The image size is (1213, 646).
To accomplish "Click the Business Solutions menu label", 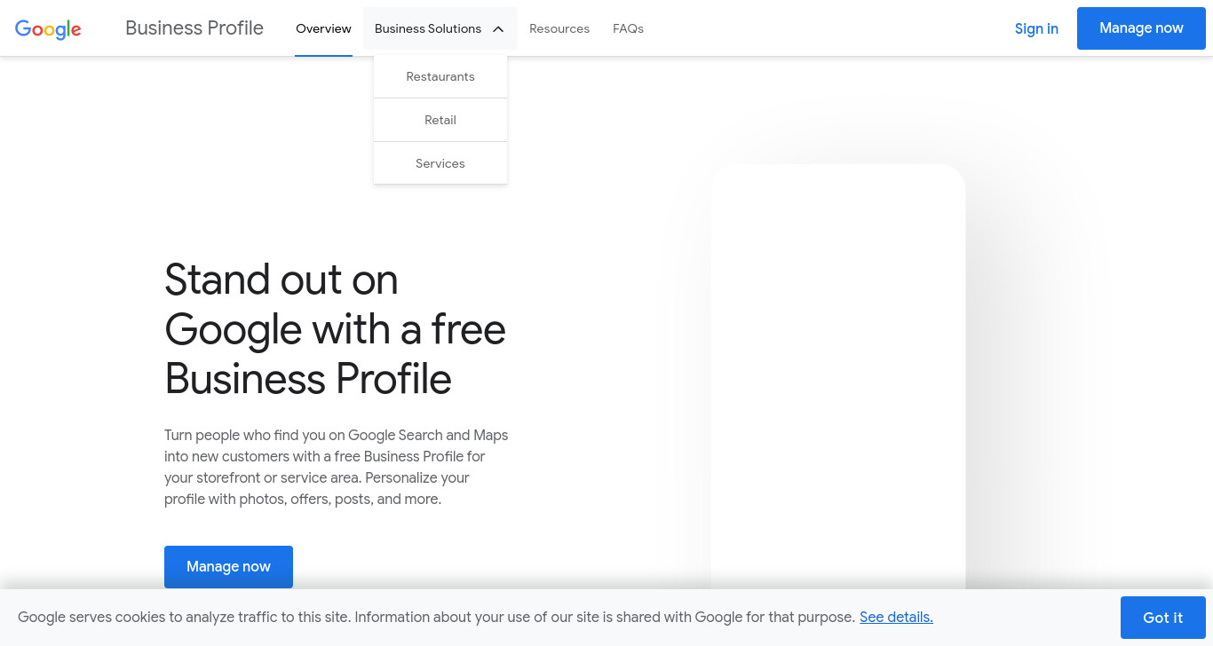I will click(428, 28).
